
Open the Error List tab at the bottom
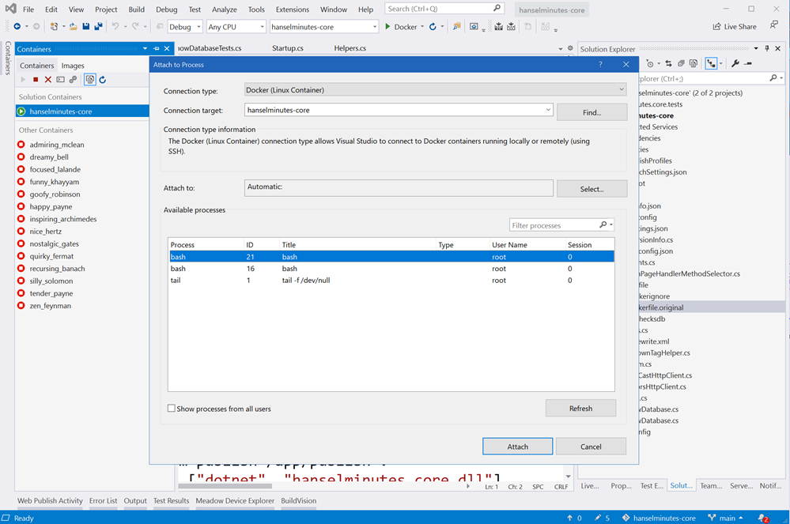tap(104, 500)
